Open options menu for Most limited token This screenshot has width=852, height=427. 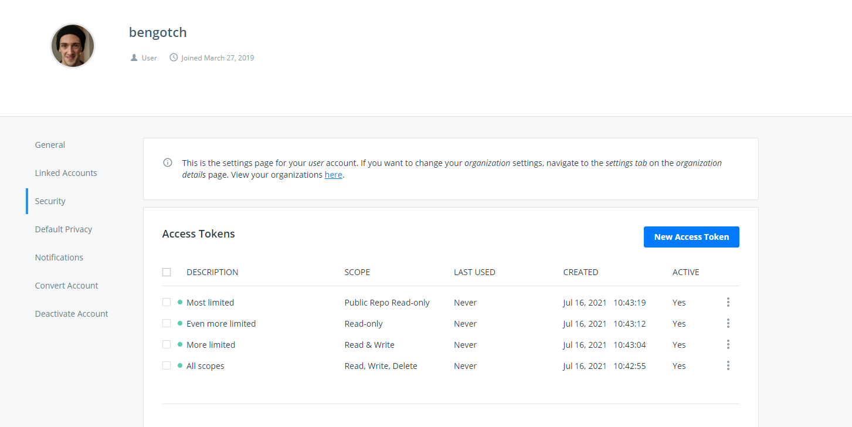pos(728,302)
